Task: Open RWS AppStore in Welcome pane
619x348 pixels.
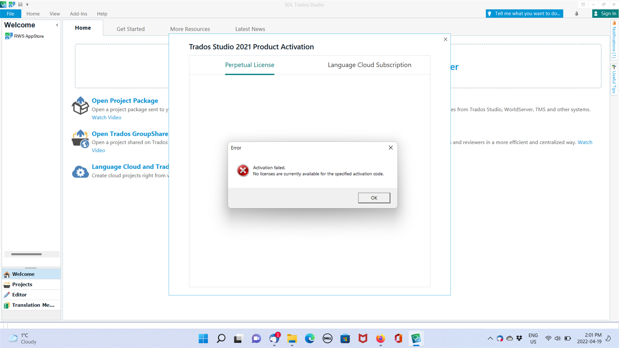Action: (29, 36)
